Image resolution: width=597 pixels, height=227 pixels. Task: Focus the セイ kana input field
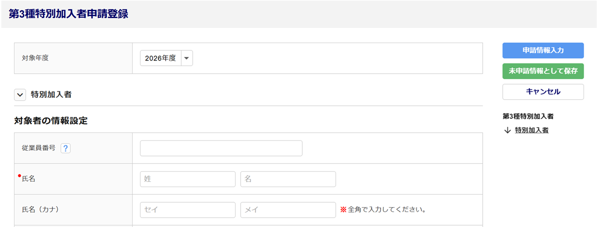coord(187,210)
